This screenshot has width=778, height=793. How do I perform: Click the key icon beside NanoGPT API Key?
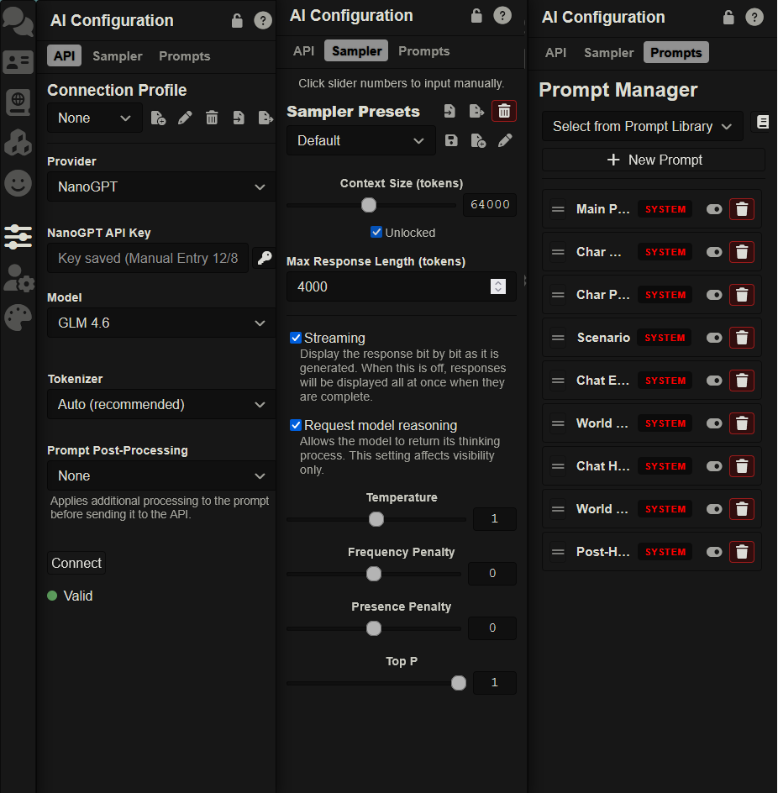[265, 258]
